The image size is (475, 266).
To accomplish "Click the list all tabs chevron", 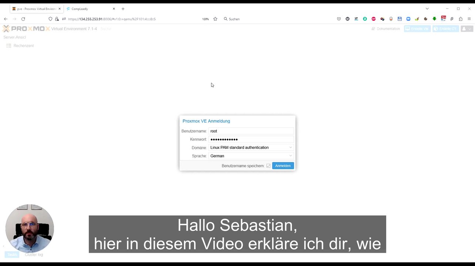I will (x=427, y=8).
